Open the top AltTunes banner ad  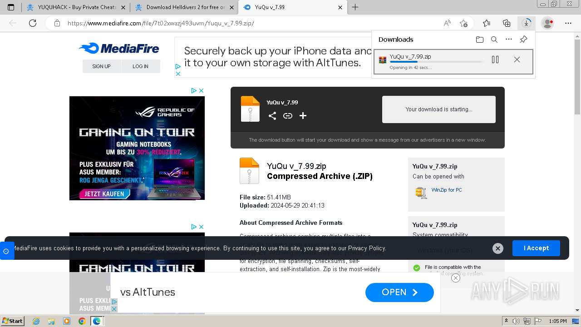[x=273, y=57]
